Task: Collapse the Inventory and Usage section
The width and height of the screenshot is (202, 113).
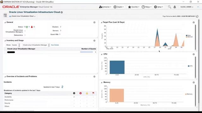Action: click(5, 40)
